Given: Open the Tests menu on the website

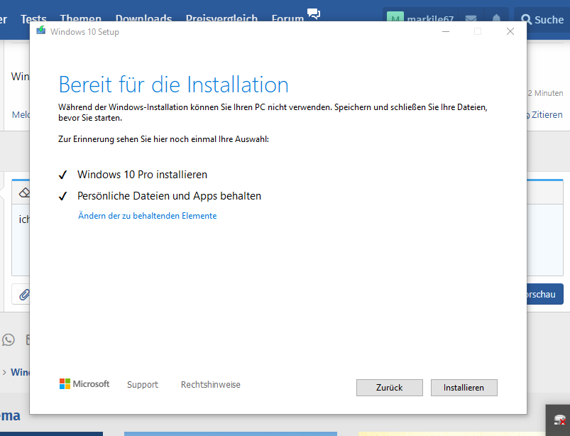Looking at the screenshot, I should [33, 19].
